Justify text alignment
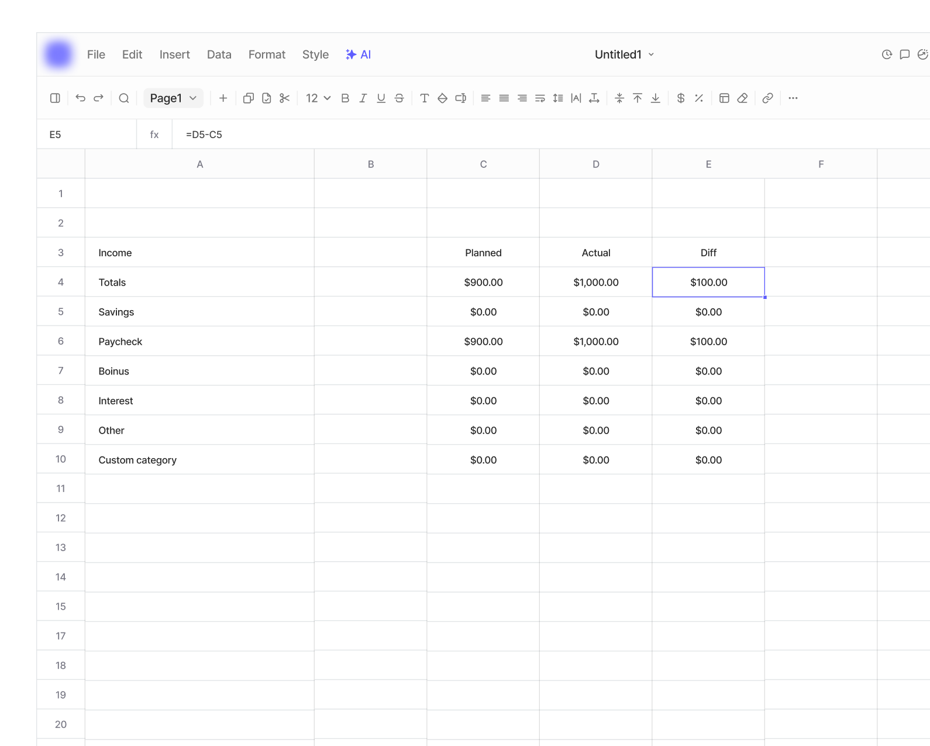 504,98
